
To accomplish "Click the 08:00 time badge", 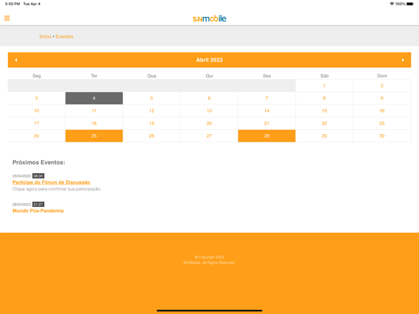I will [38, 176].
